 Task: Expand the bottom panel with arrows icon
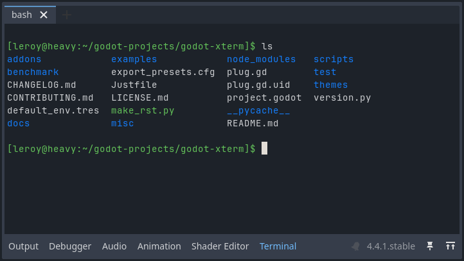451,246
